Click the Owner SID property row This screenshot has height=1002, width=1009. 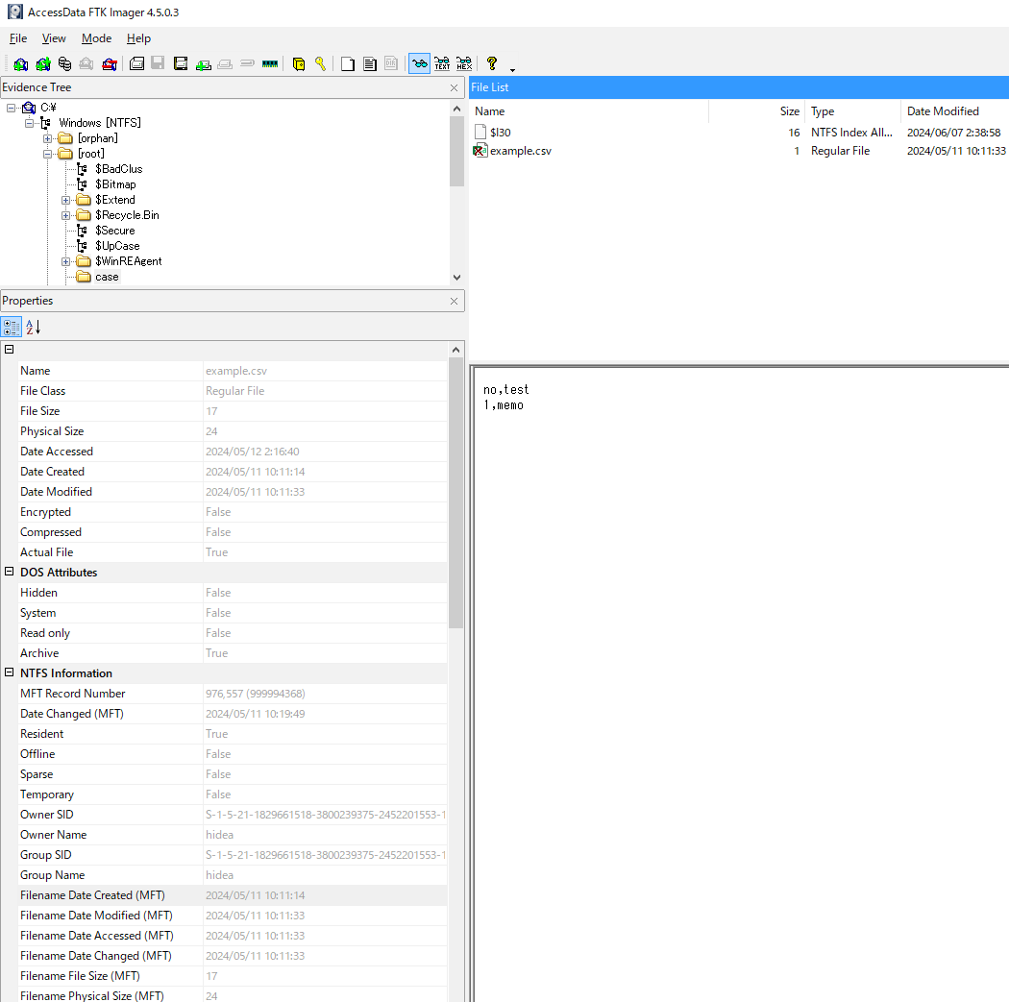[x=233, y=815]
